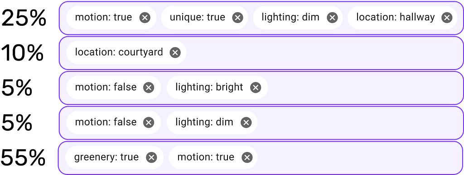
Task: Click the 10% percentage label
Action: 23,53
